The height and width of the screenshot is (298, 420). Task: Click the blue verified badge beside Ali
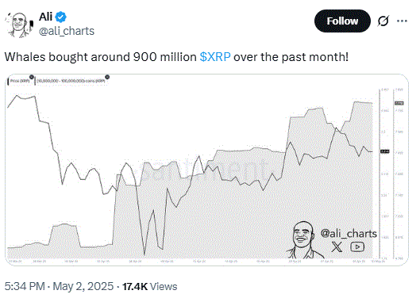61,17
